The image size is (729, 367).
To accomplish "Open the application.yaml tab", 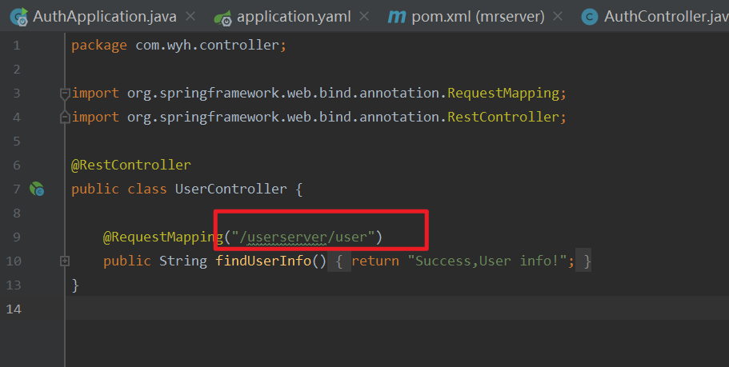I will coord(294,17).
